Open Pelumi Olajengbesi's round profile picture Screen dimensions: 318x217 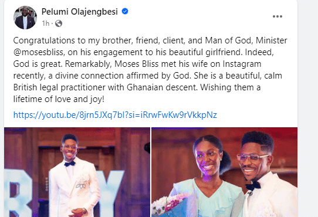25,18
